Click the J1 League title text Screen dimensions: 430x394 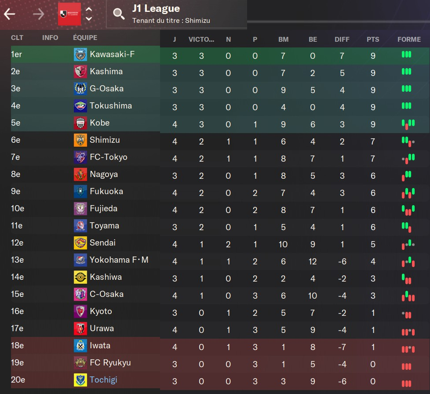156,8
